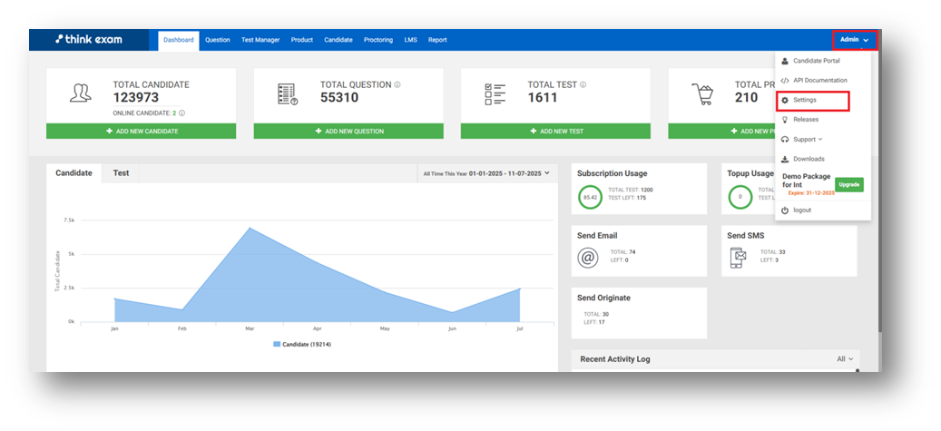The image size is (941, 431).
Task: Click the Total Candidate people icon
Action: [80, 93]
